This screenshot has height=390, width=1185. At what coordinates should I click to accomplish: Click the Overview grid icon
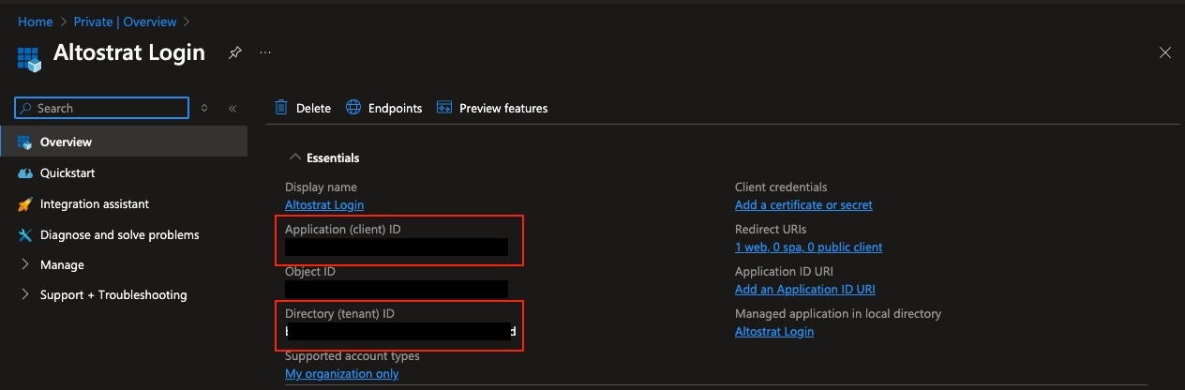pos(25,142)
